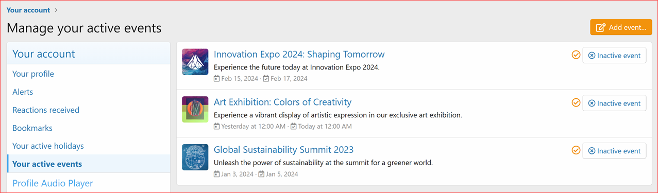This screenshot has height=193, width=658.
Task: Mark Global Sustainability Summit as Inactive event
Action: (x=614, y=151)
